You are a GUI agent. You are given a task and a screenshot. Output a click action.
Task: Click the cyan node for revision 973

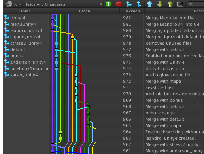(76, 75)
